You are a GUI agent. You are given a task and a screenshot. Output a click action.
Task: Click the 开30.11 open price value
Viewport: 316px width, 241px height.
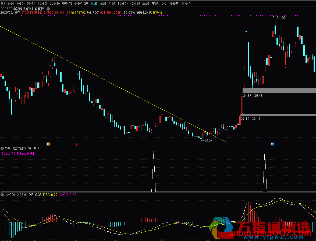[x=27, y=13]
